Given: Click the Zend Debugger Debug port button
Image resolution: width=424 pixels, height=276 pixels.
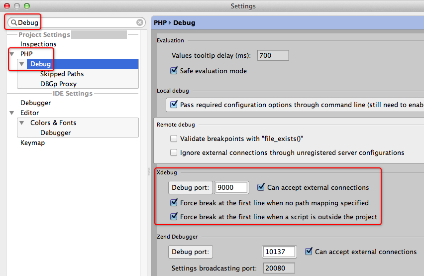Looking at the screenshot, I should [x=190, y=252].
